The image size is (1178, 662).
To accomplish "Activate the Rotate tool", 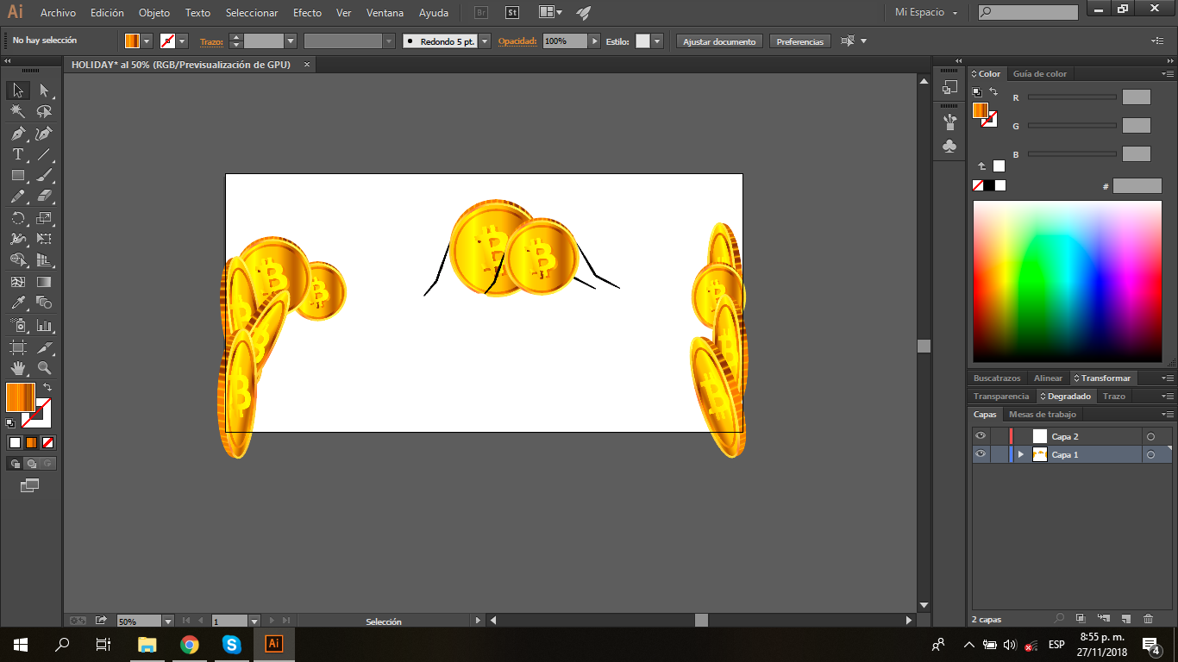I will click(x=17, y=218).
